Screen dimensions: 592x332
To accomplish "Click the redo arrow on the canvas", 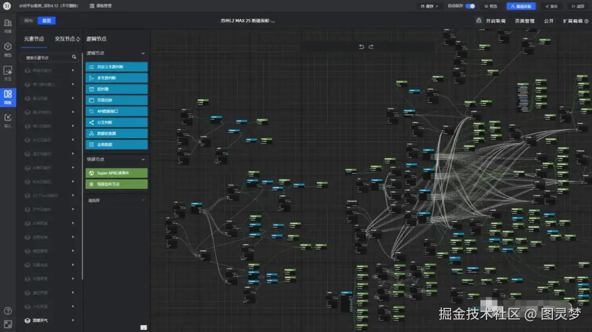I will point(371,47).
